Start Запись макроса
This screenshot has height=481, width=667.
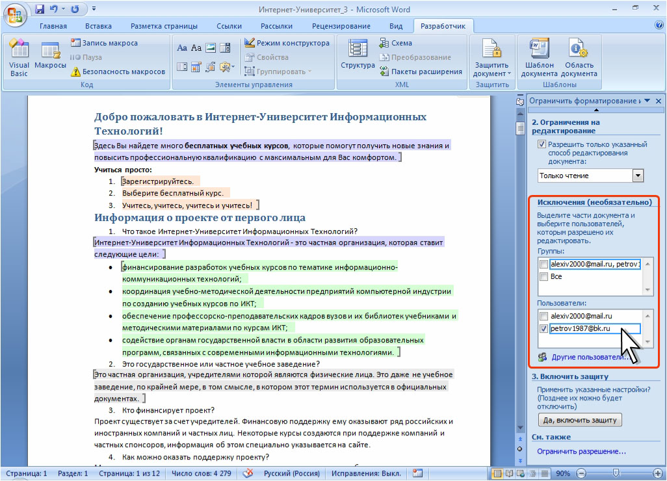[104, 43]
